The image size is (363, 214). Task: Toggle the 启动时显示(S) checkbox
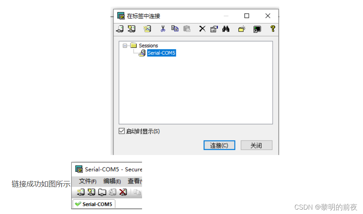(x=121, y=131)
